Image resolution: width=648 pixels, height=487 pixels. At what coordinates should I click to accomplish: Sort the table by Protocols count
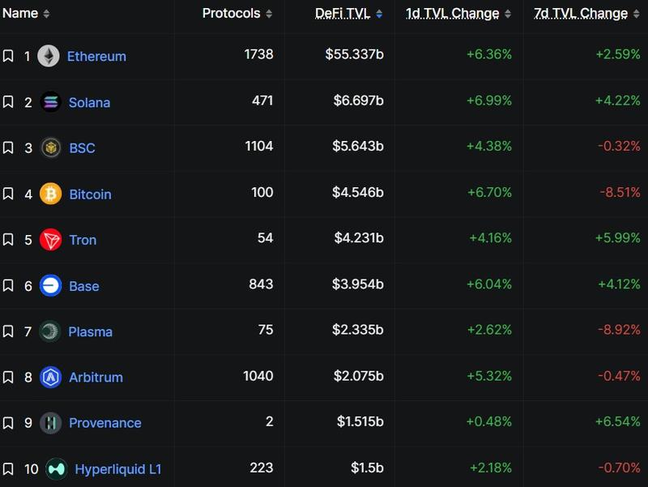tap(229, 13)
